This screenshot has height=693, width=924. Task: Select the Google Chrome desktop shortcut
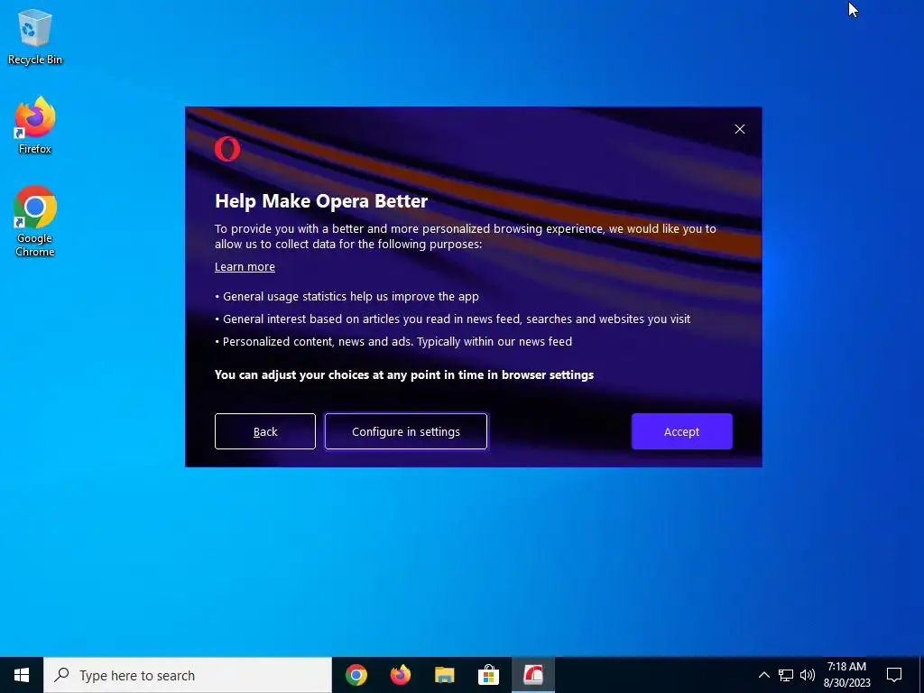[35, 222]
